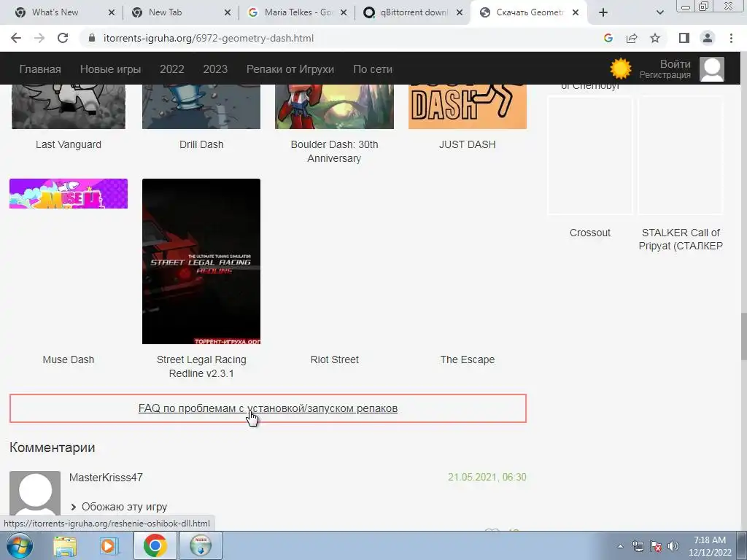The height and width of the screenshot is (560, 747).
Task: Open the Last Vanguard game link
Action: [x=69, y=144]
